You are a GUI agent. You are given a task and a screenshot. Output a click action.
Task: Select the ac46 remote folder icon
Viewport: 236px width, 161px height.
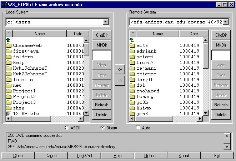click(x=132, y=45)
